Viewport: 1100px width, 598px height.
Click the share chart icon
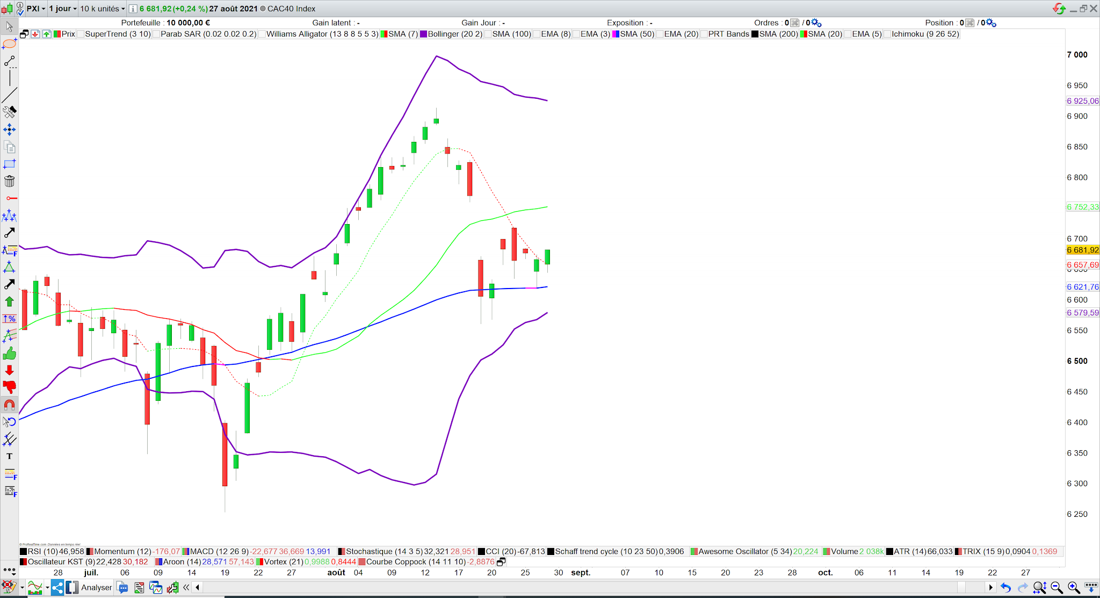[57, 587]
